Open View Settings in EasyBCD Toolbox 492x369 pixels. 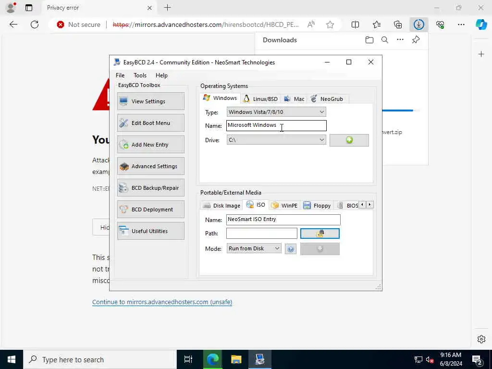[150, 101]
